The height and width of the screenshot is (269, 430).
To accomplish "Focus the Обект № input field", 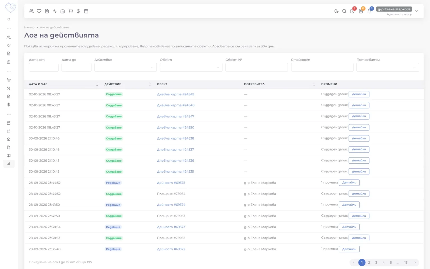I will click(x=257, y=67).
